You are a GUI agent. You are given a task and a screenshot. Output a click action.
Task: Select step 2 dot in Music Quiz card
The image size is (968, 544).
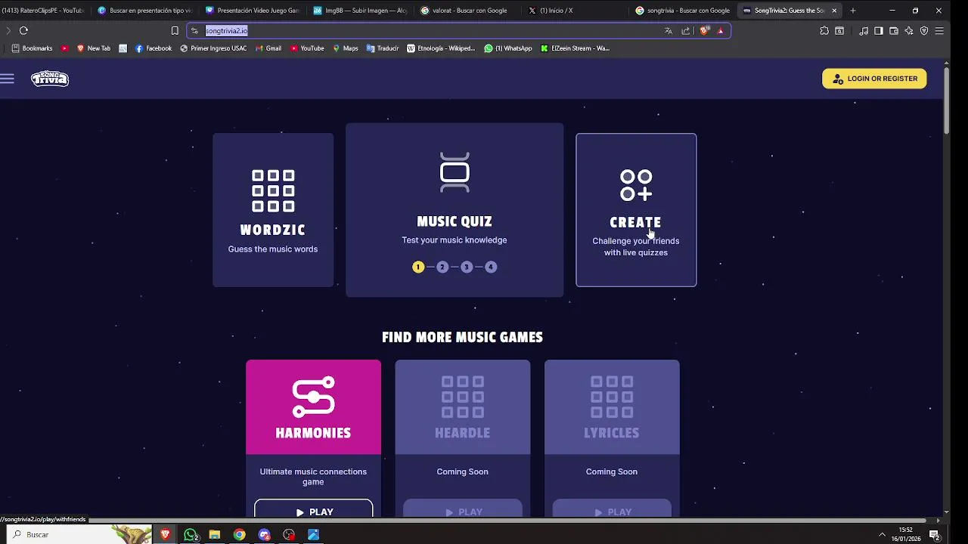[442, 267]
